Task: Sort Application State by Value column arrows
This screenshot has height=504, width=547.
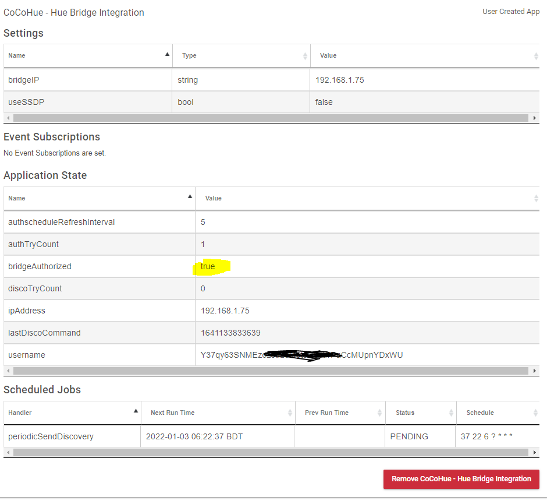Action: click(x=536, y=198)
